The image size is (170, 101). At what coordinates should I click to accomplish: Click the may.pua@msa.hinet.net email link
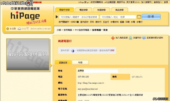(x=88, y=89)
